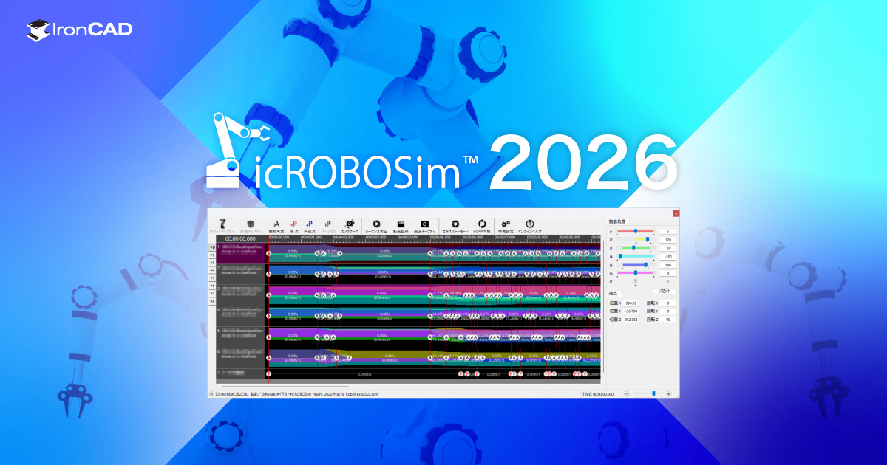Select the #6 row tab

coord(212,286)
